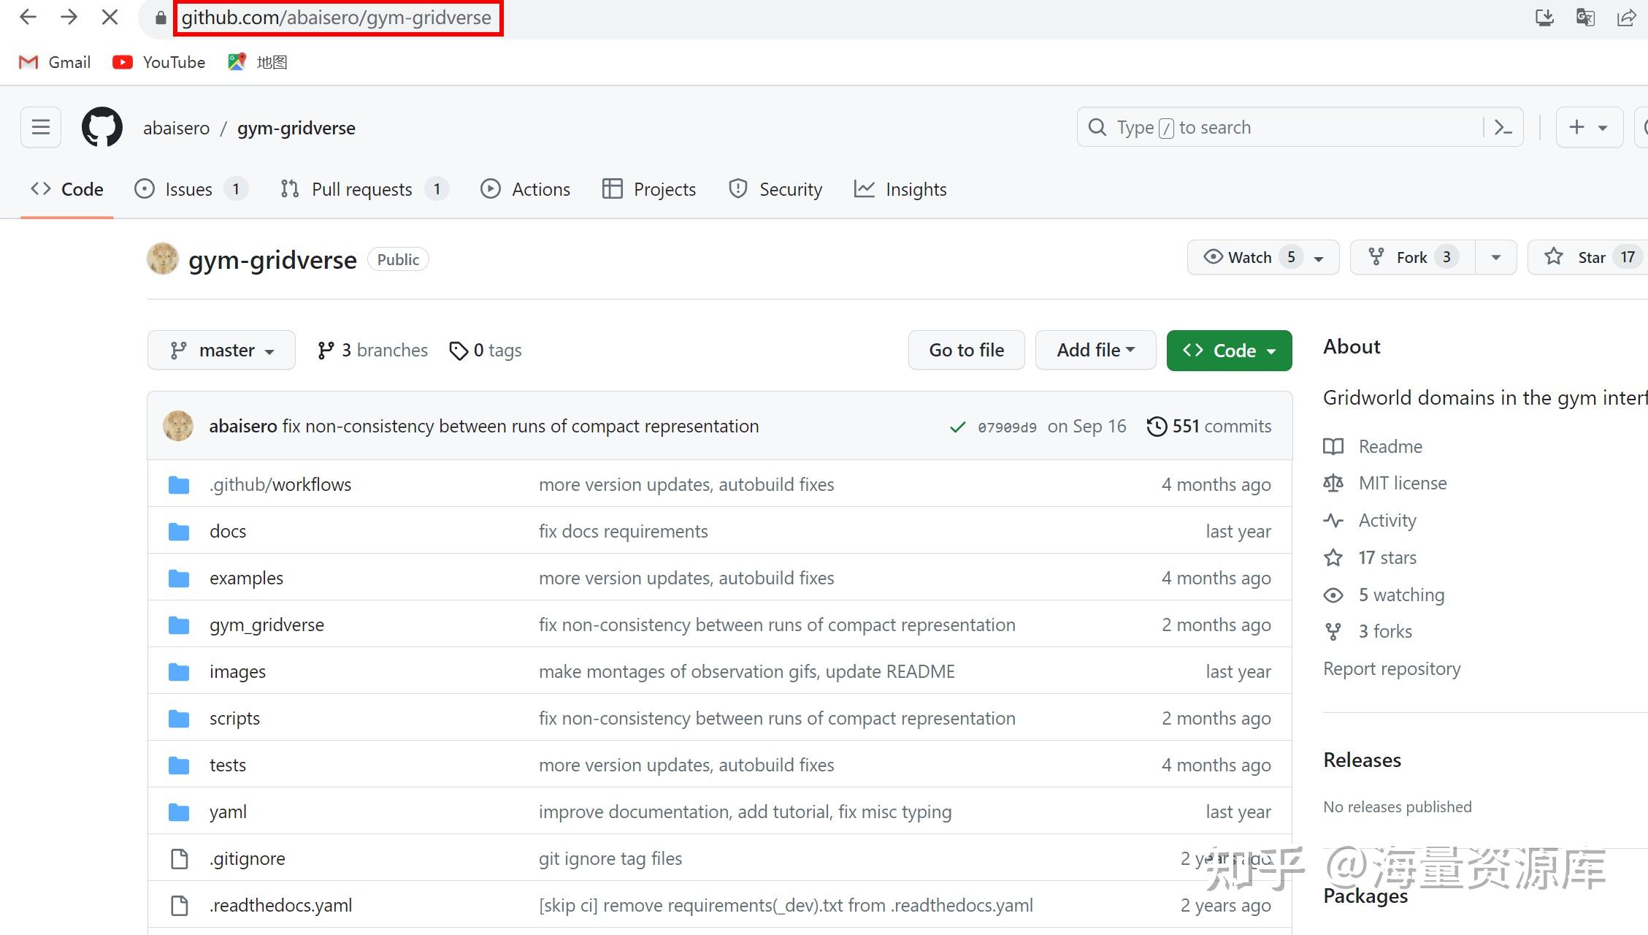1648x935 pixels.
Task: Stop page loading with X button
Action: (x=110, y=18)
